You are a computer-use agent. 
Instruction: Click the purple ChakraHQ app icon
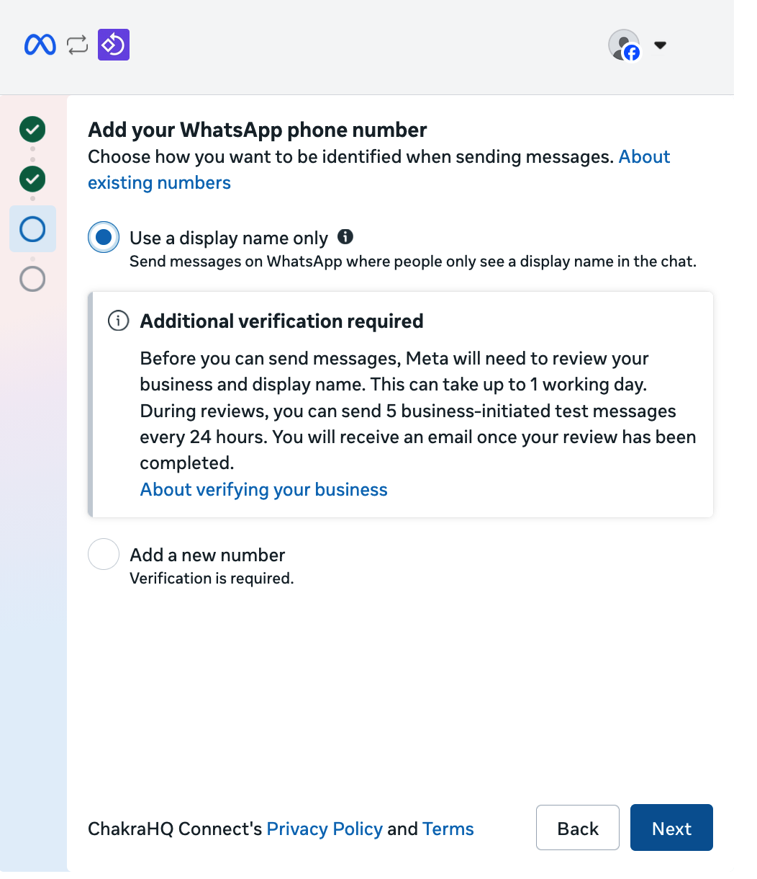tap(114, 45)
